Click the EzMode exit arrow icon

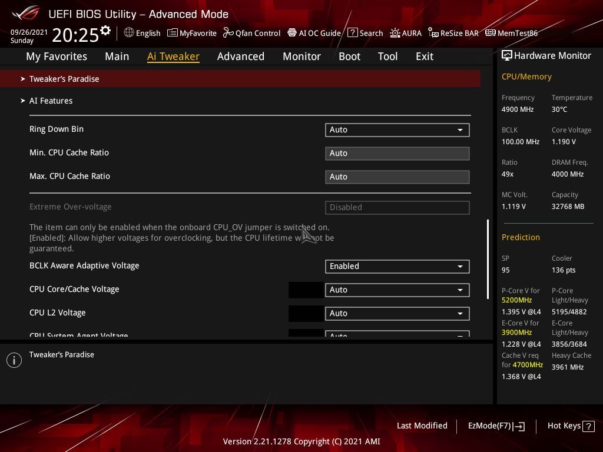pyautogui.click(x=519, y=426)
